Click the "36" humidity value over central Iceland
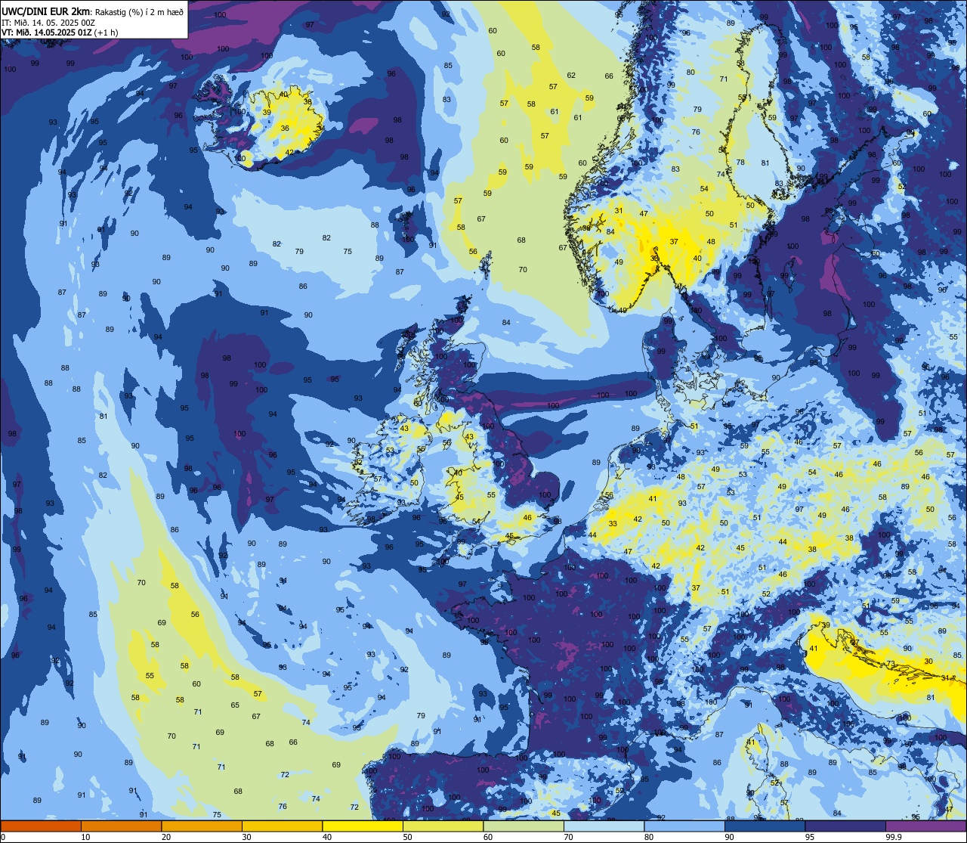Screen dimensions: 967x843 point(285,129)
